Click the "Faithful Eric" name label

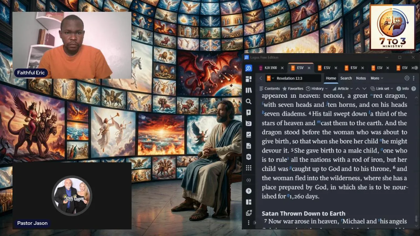(x=31, y=73)
